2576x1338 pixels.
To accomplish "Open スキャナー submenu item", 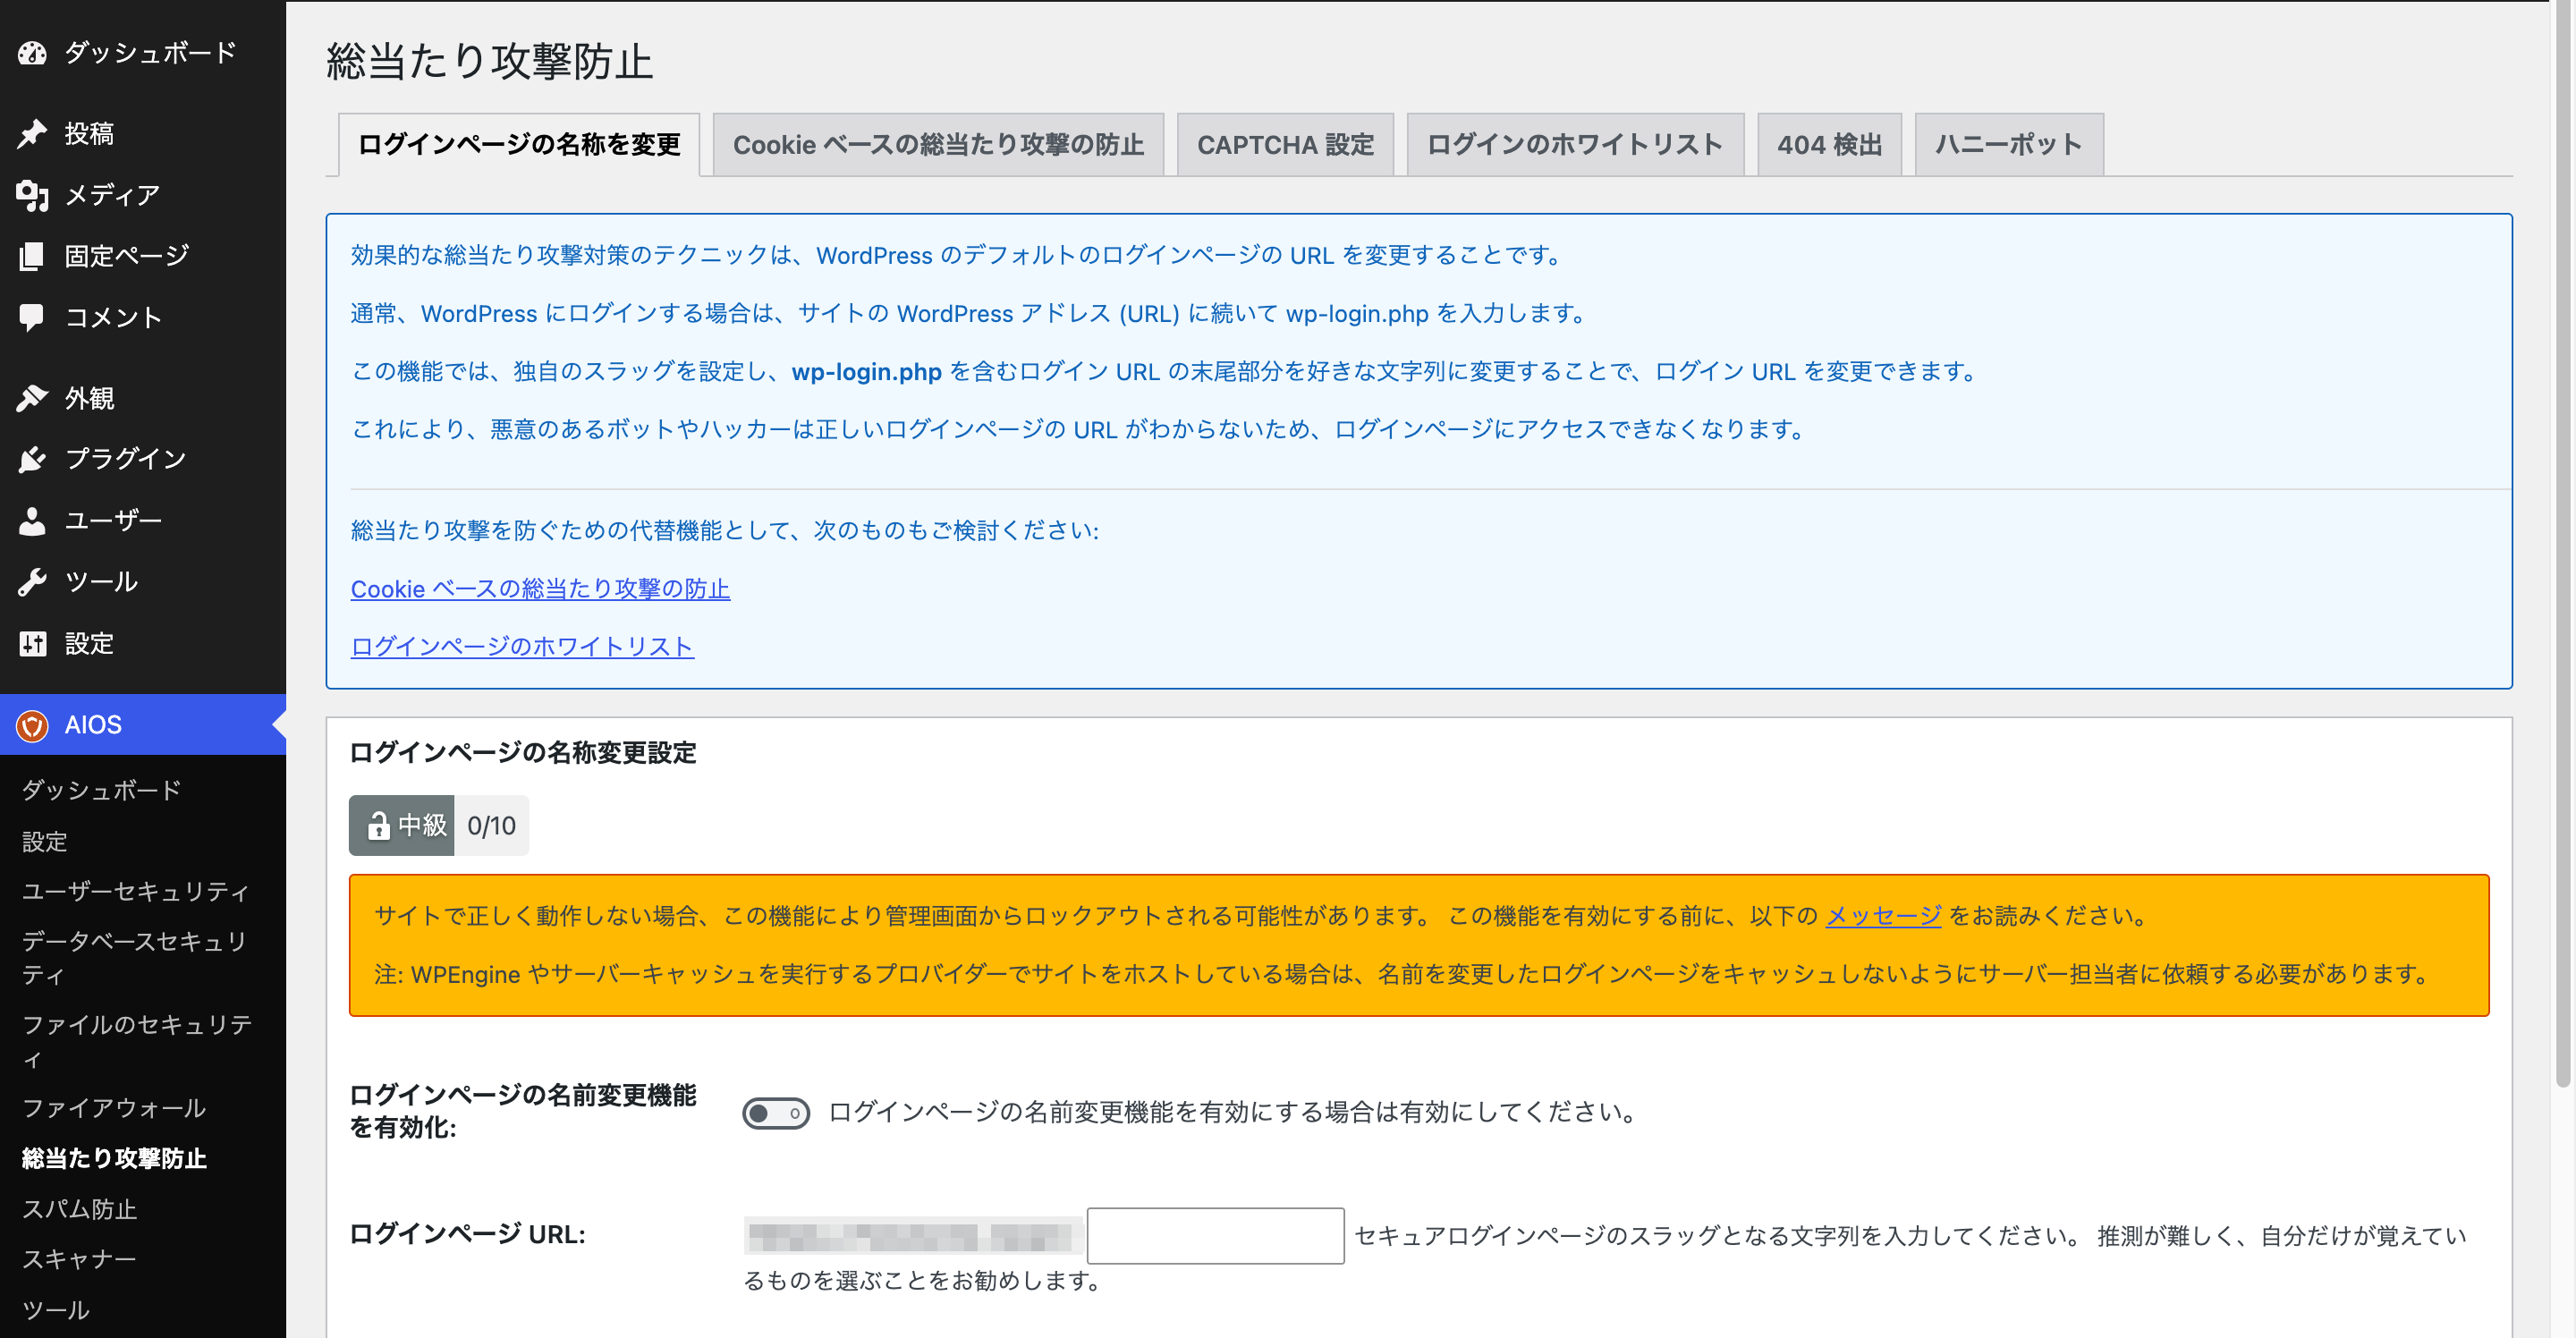I will click(x=79, y=1259).
